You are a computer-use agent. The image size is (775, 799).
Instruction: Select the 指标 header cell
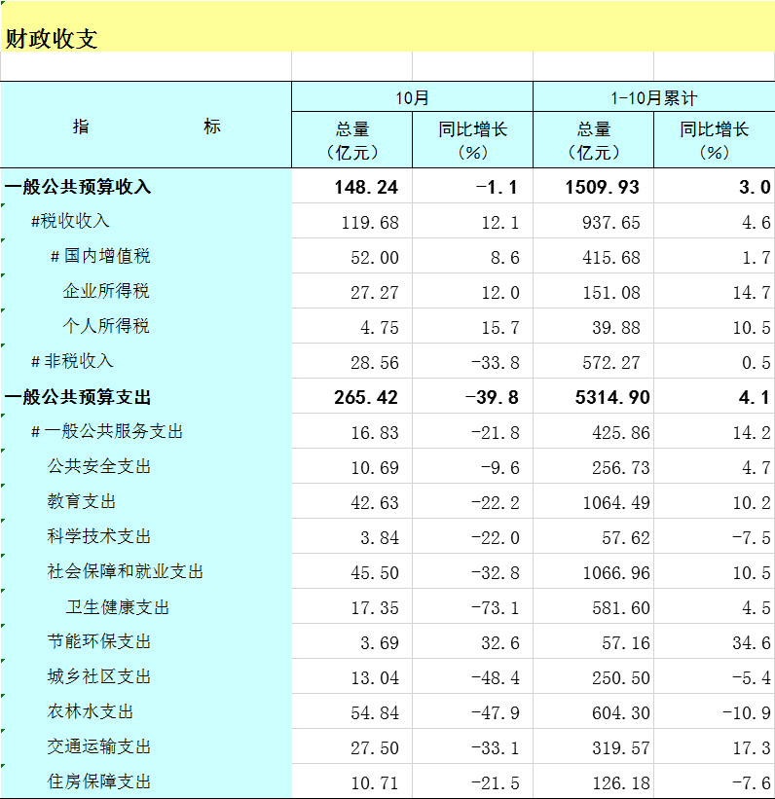pyautogui.click(x=146, y=127)
